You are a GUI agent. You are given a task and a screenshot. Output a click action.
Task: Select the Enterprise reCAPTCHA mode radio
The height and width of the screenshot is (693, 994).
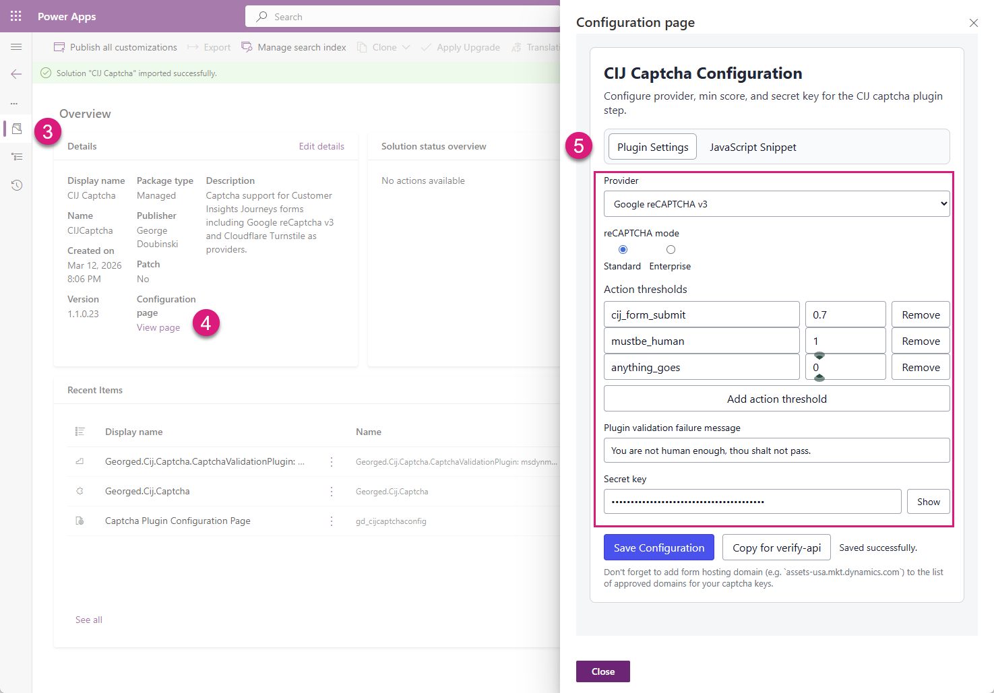[x=671, y=250]
